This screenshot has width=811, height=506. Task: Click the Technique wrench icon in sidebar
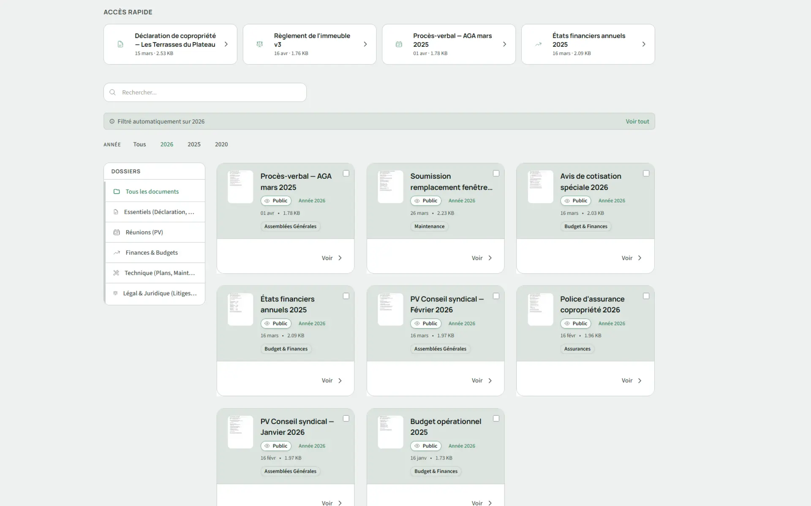(x=117, y=273)
